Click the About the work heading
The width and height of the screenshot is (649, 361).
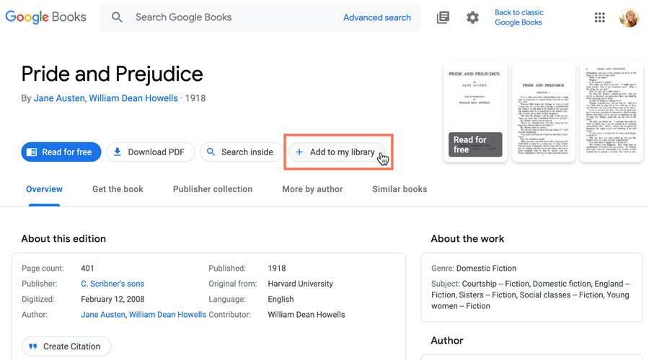[x=468, y=239]
